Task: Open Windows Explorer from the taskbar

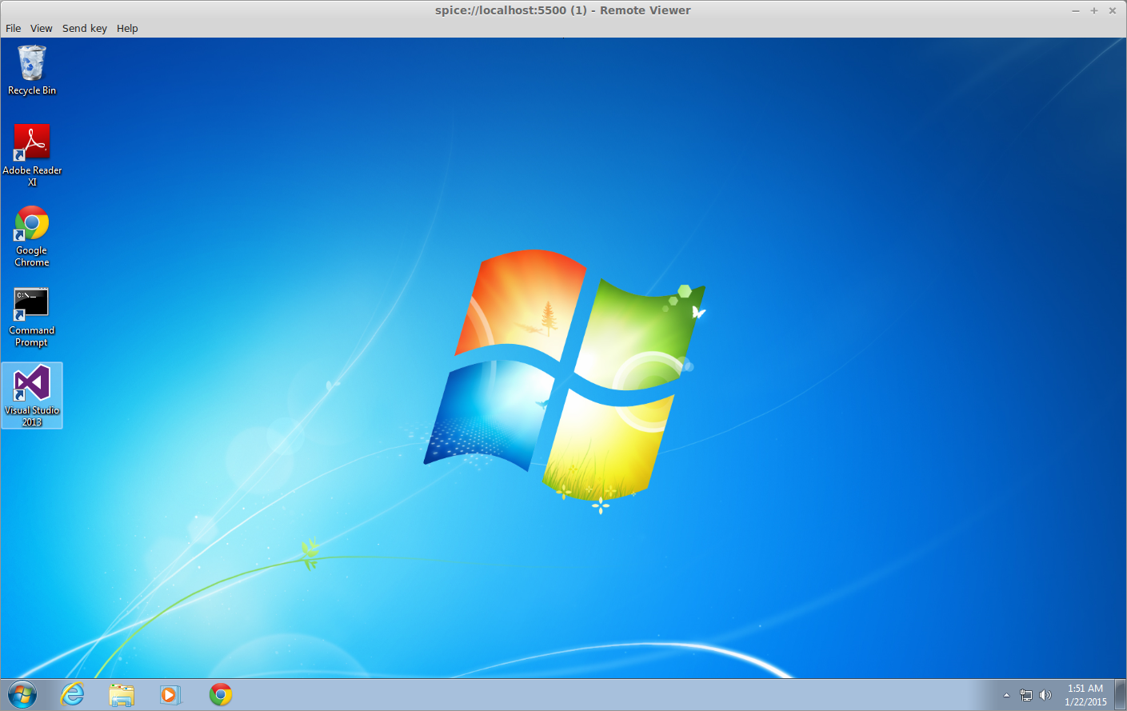Action: [122, 694]
